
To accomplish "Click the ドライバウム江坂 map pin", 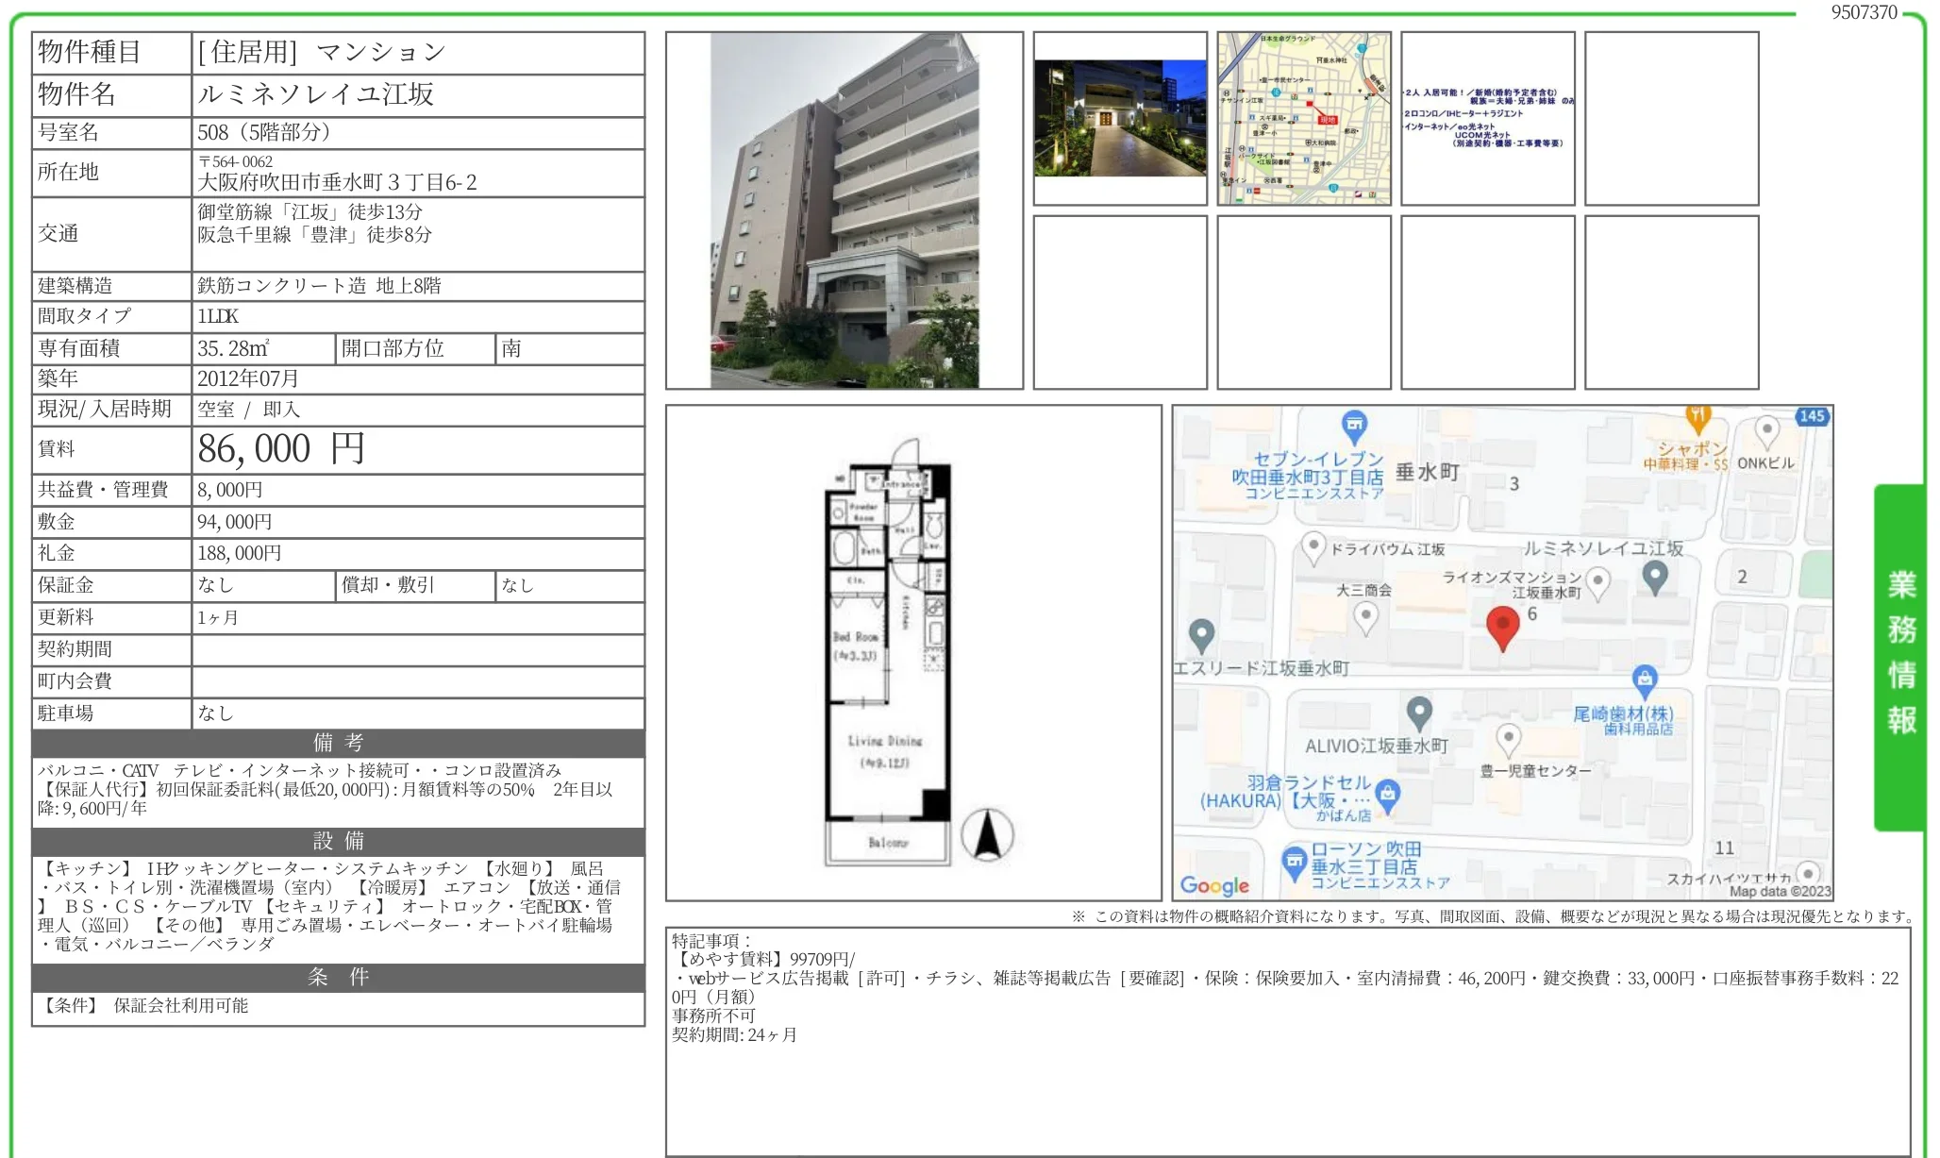I will (1313, 547).
